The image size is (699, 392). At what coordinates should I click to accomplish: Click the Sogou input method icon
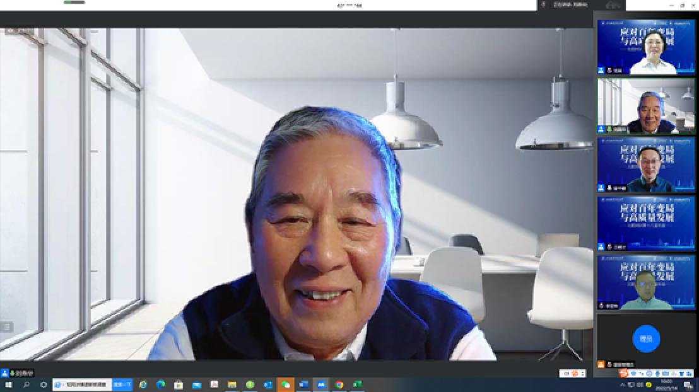point(623,374)
